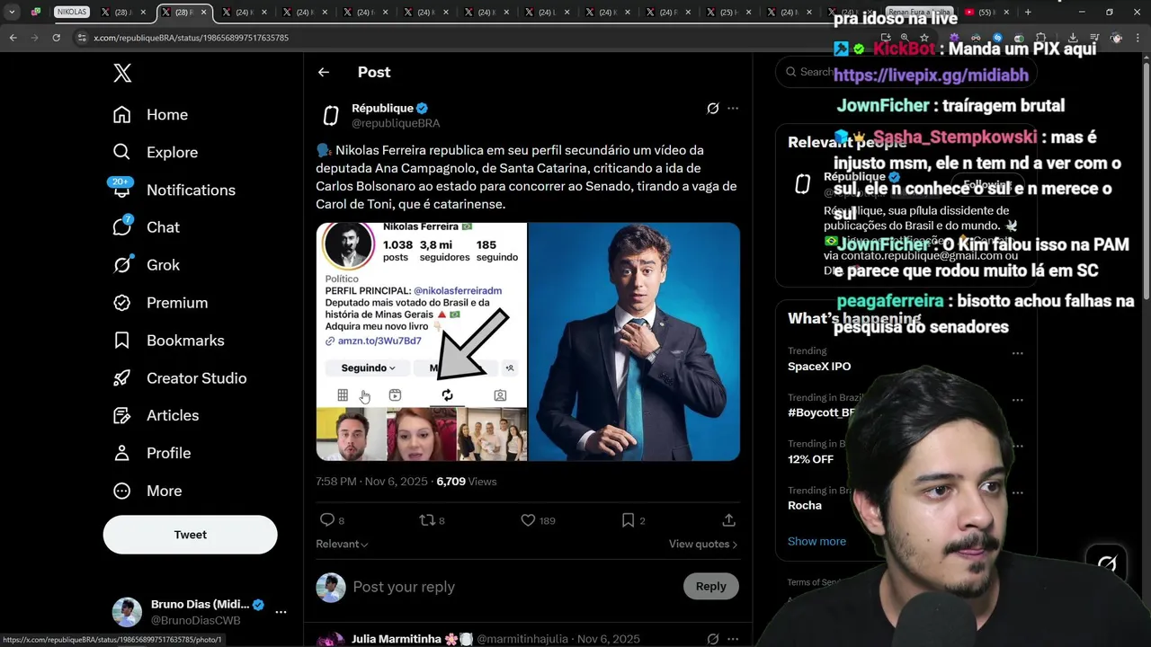Click the browser back arrow
The width and height of the screenshot is (1151, 647).
(x=13, y=38)
